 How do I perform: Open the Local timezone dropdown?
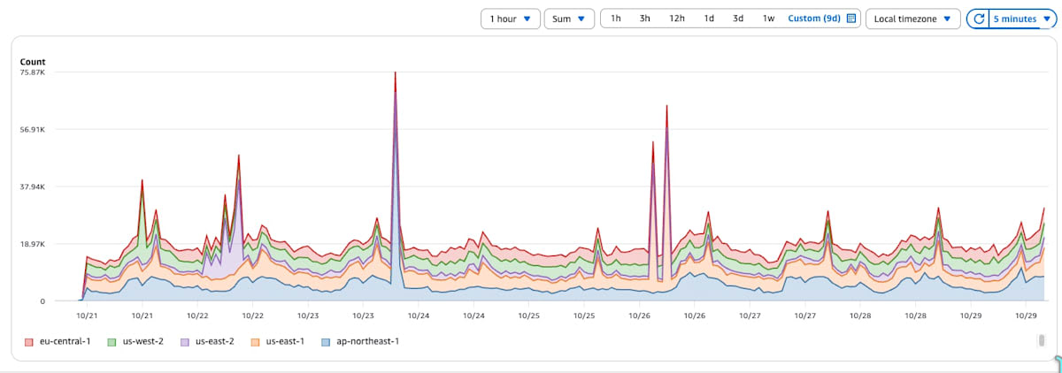(x=912, y=19)
